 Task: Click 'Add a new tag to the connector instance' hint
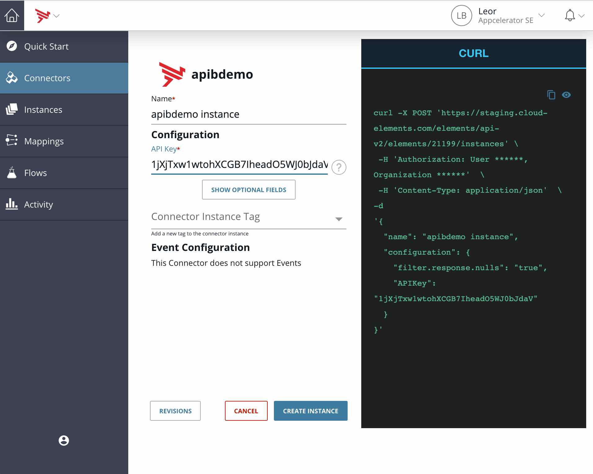click(200, 234)
